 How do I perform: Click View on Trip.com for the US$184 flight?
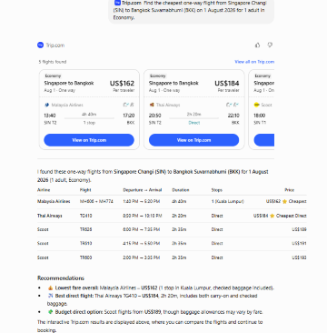click(x=193, y=140)
